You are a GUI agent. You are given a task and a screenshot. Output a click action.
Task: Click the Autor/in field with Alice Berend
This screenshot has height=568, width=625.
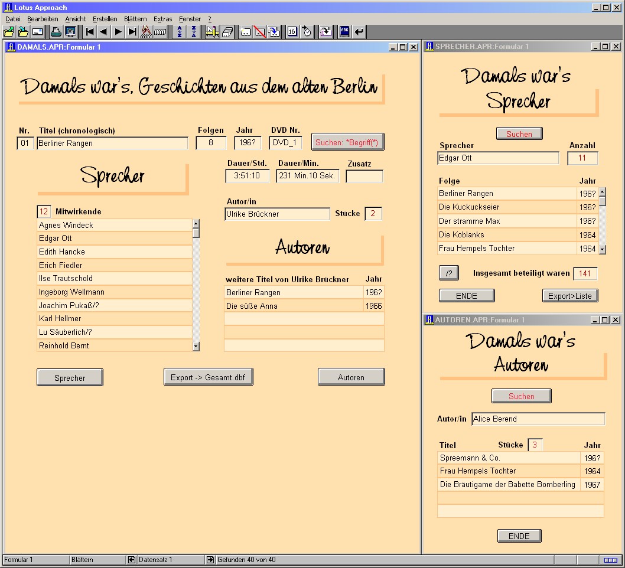click(x=538, y=419)
